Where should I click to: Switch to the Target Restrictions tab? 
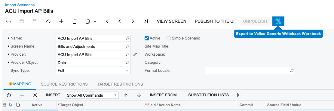click(120, 84)
